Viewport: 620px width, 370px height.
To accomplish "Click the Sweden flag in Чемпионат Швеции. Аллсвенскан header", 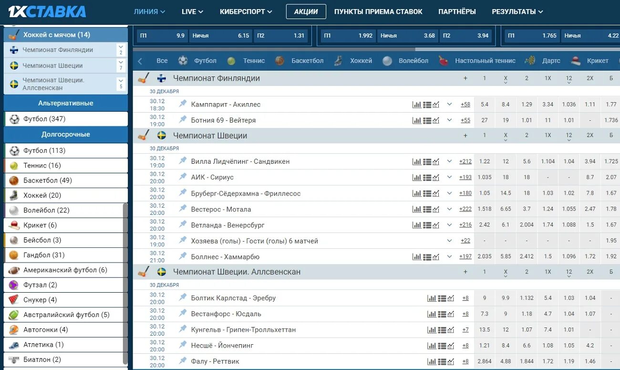I will point(162,272).
